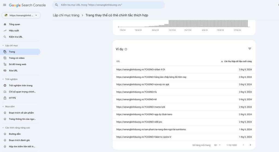Image resolution: width=279 pixels, height=152 pixels.
Task: Open the hamburger main menu
Action: coord(5,5)
